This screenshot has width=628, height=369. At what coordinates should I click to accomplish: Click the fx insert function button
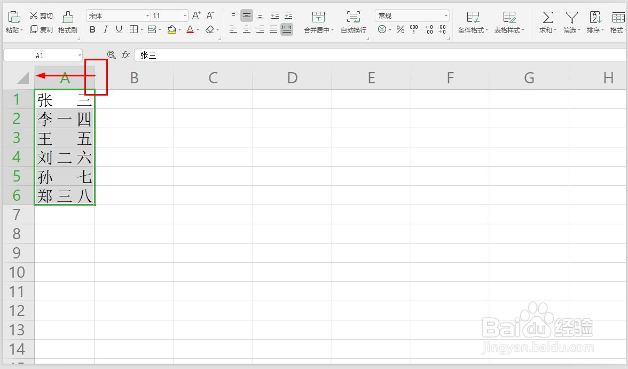(126, 55)
